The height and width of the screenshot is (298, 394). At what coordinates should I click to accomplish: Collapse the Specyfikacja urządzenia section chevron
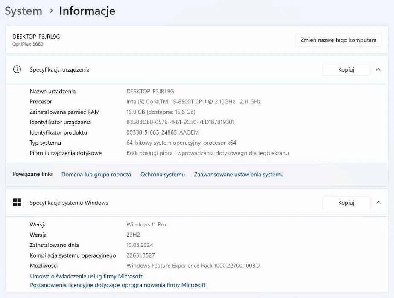[378, 69]
